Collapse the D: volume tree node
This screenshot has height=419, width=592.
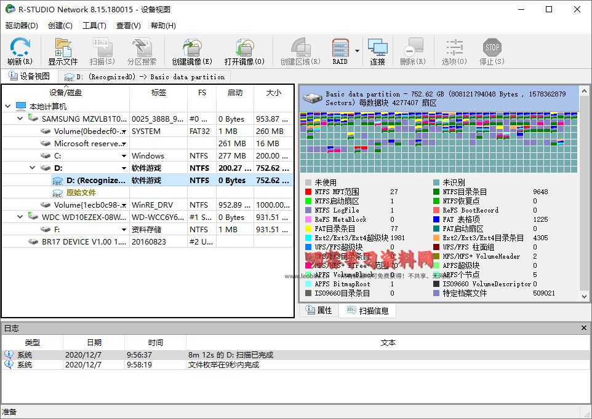[x=33, y=168]
